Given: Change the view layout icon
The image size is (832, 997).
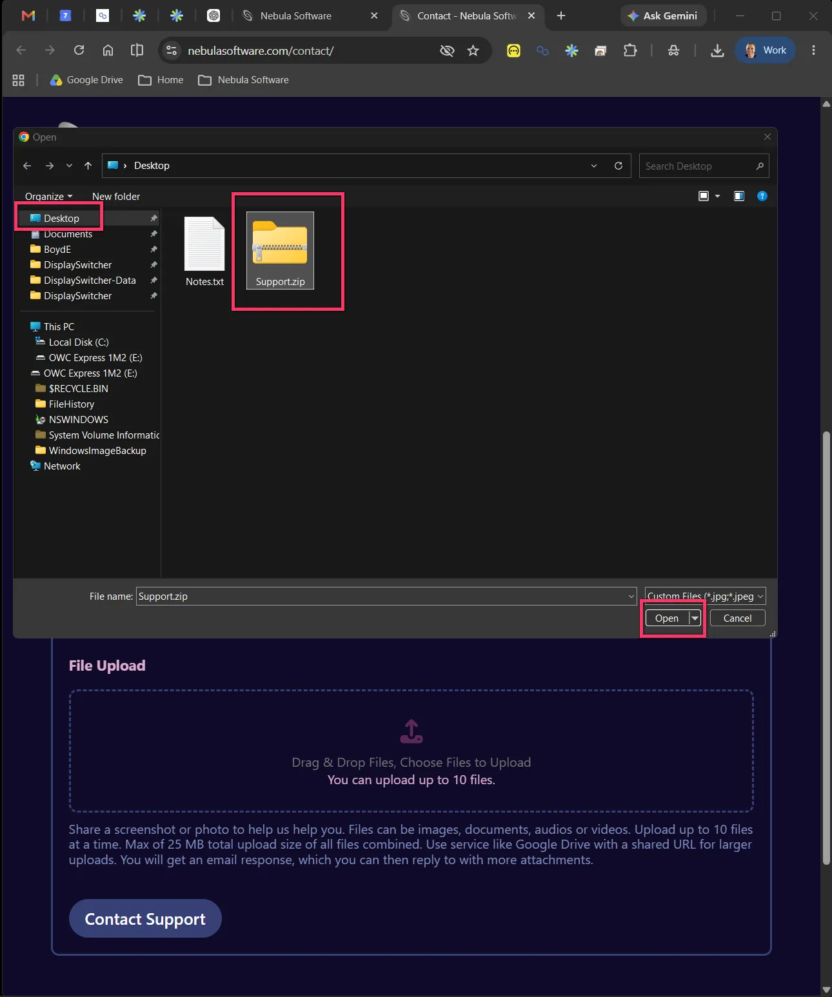Looking at the screenshot, I should [x=704, y=196].
